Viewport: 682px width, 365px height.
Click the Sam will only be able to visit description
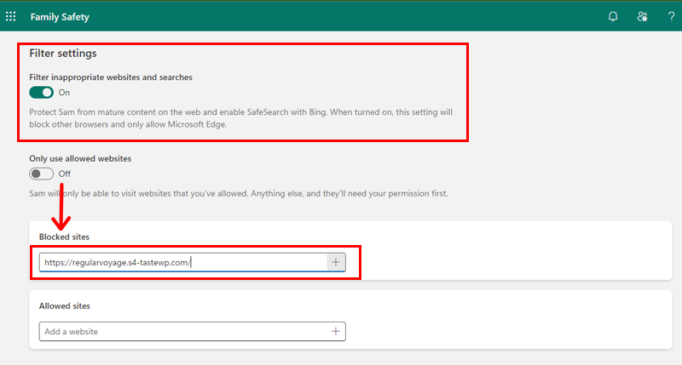239,194
